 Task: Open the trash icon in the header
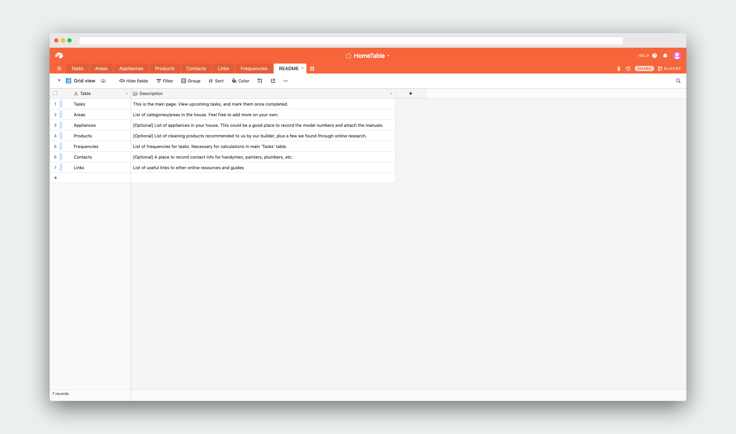[x=619, y=69]
